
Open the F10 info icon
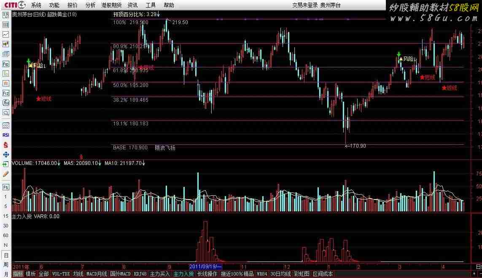click(x=6, y=64)
